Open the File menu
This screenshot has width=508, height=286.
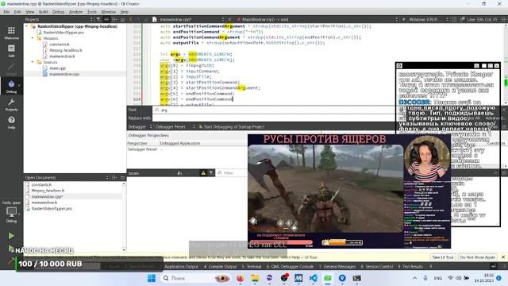point(6,12)
